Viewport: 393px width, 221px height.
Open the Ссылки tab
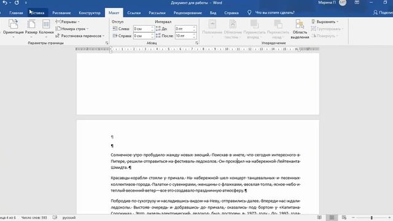pyautogui.click(x=134, y=13)
